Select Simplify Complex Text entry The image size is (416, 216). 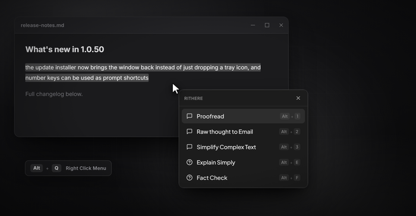(243, 147)
